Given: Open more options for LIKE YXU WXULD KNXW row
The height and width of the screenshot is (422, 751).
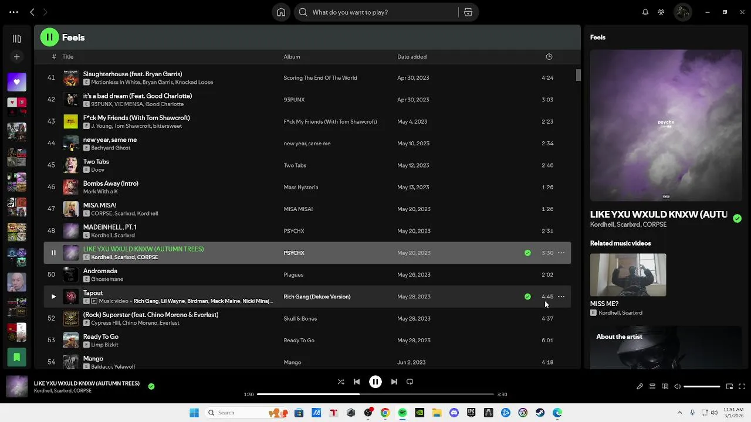Looking at the screenshot, I should point(561,253).
